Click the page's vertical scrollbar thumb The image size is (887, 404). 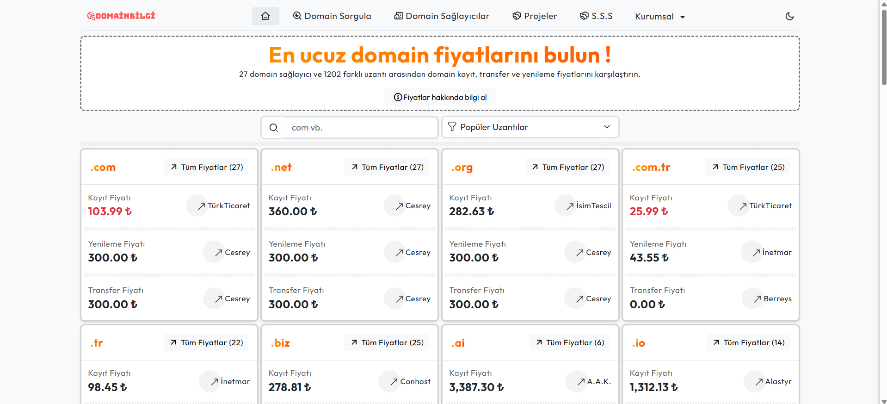[884, 46]
